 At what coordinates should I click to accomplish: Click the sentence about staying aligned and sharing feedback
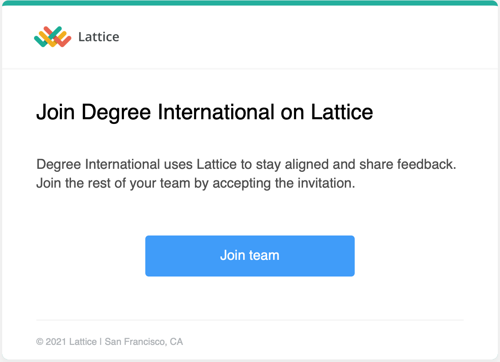point(246,165)
